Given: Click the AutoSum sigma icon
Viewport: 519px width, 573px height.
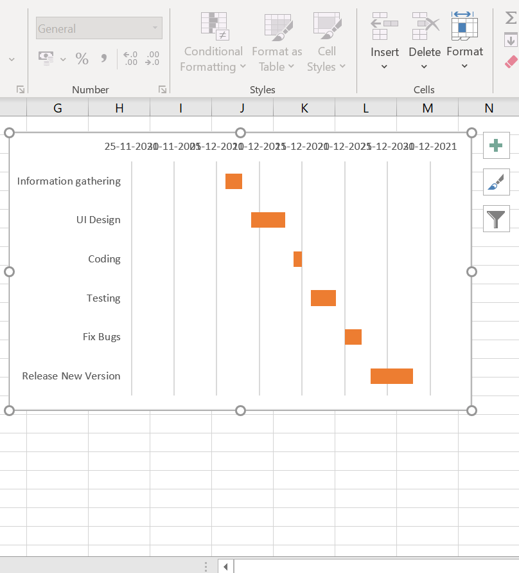Looking at the screenshot, I should coord(511,18).
